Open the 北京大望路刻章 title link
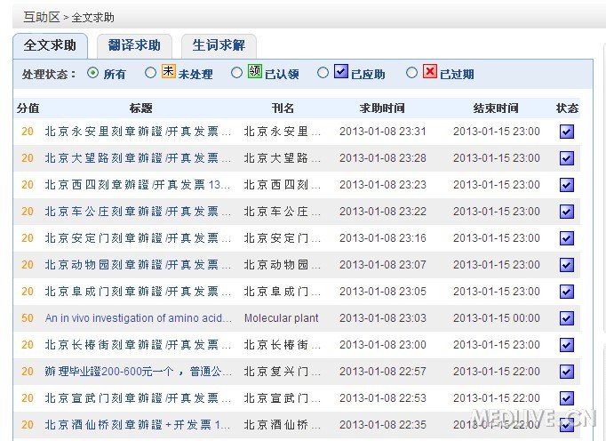 point(138,158)
